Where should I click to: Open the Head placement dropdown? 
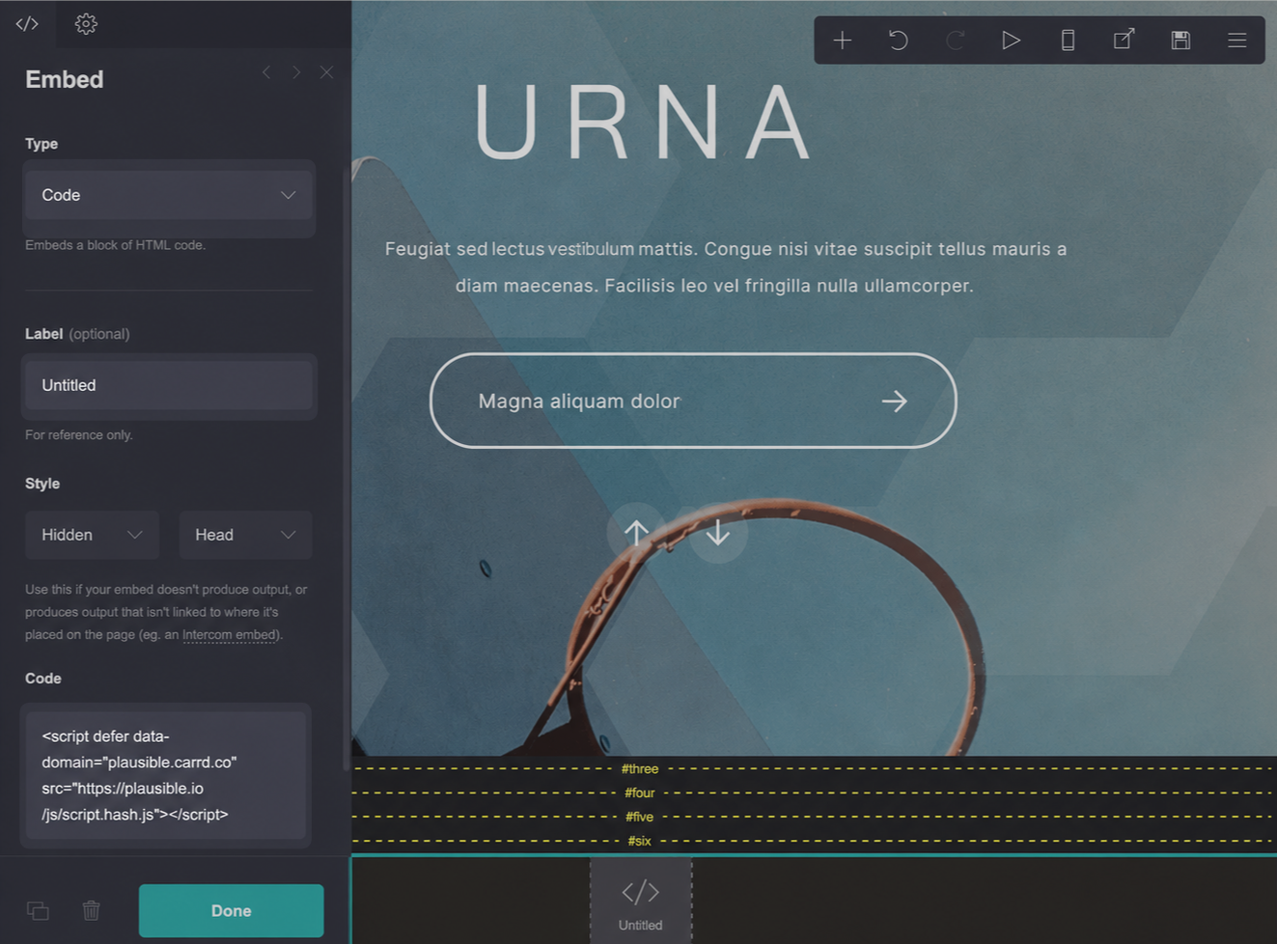click(x=246, y=535)
